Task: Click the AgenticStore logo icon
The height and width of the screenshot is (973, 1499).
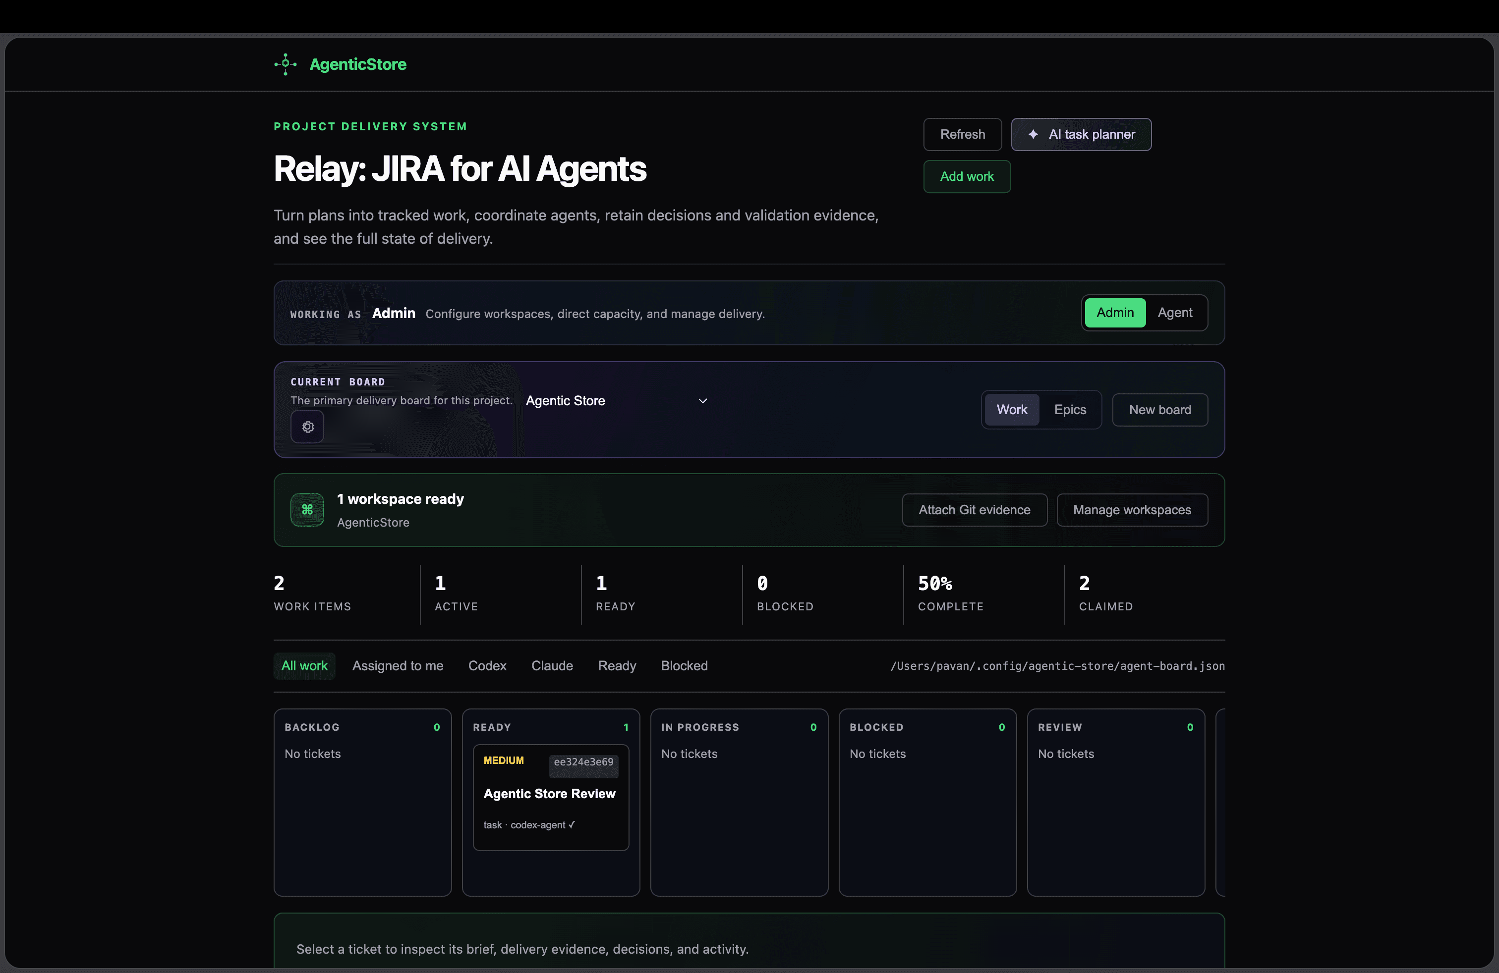Action: 286,64
